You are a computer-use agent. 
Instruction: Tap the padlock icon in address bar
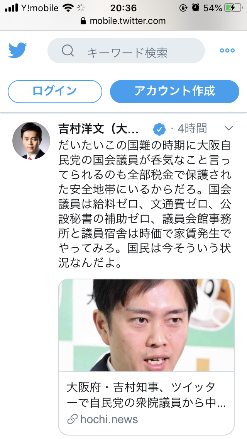tap(83, 21)
